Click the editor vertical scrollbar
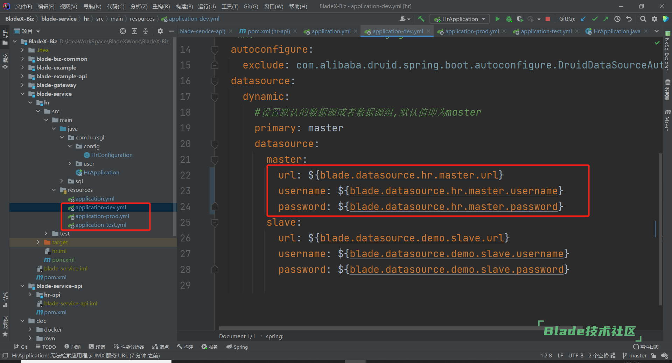 point(660,229)
